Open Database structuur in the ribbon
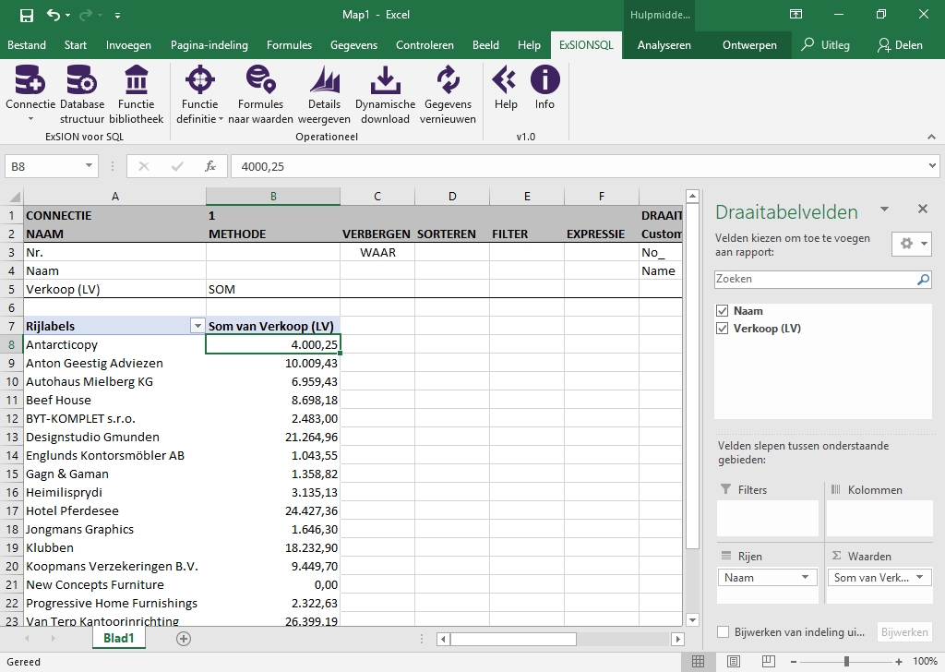This screenshot has height=672, width=945. point(82,94)
